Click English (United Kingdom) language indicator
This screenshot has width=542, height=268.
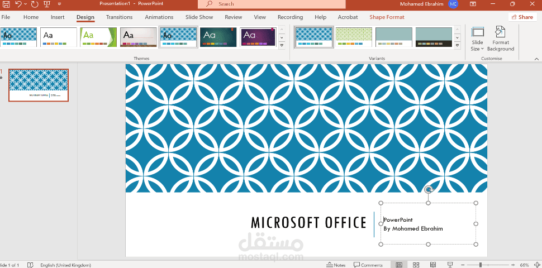[x=66, y=265]
